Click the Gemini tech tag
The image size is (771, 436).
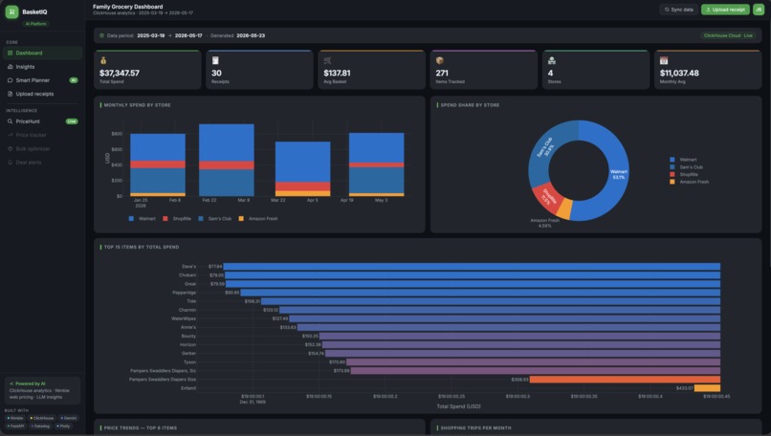click(69, 418)
